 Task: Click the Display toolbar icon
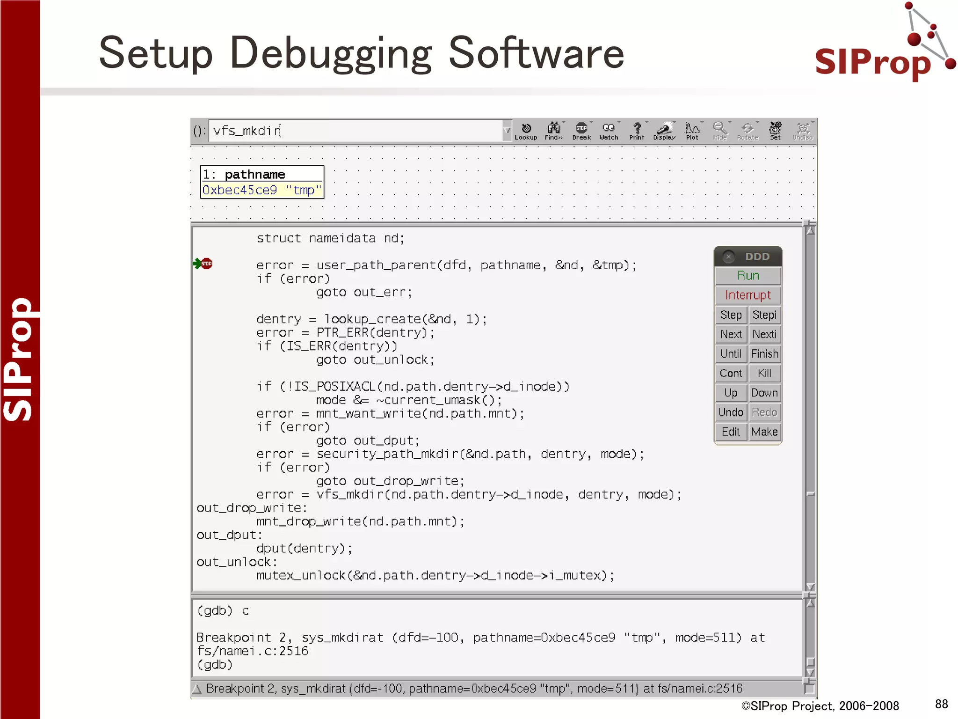(664, 131)
